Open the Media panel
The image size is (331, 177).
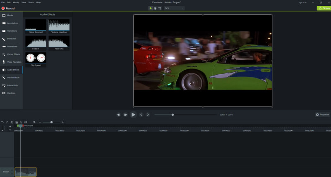(x=11, y=15)
